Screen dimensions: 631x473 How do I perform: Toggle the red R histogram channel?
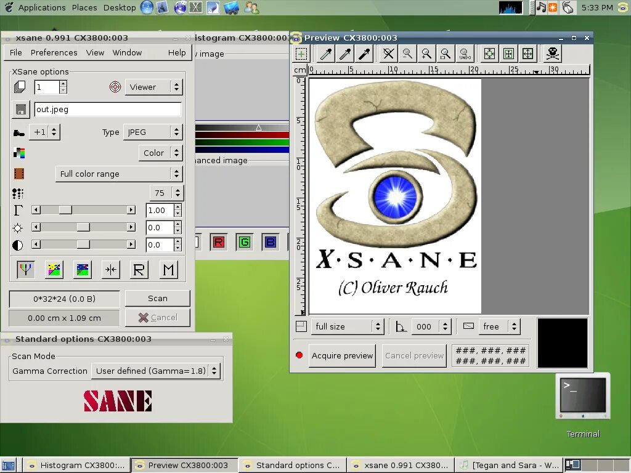(219, 242)
